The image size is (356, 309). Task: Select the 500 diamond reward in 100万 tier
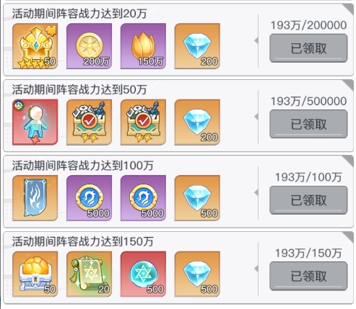point(197,198)
